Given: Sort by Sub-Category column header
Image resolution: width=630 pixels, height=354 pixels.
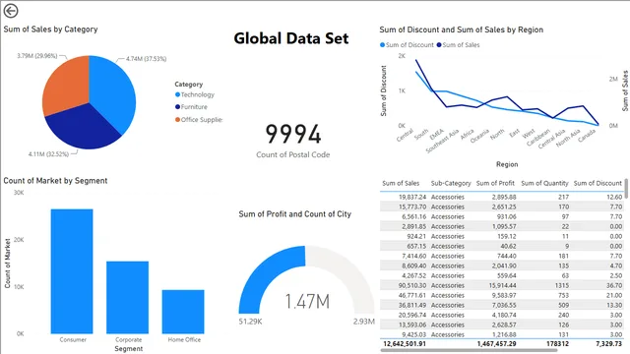Looking at the screenshot, I should pos(451,183).
